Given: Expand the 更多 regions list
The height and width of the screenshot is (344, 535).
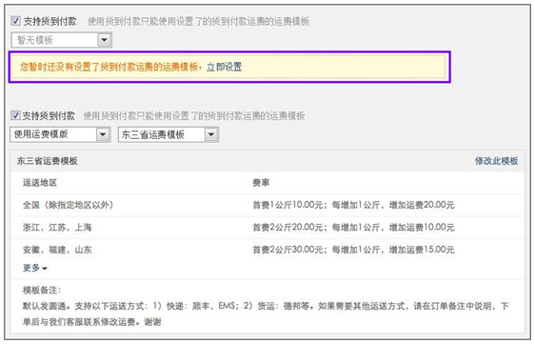Looking at the screenshot, I should coord(35,268).
